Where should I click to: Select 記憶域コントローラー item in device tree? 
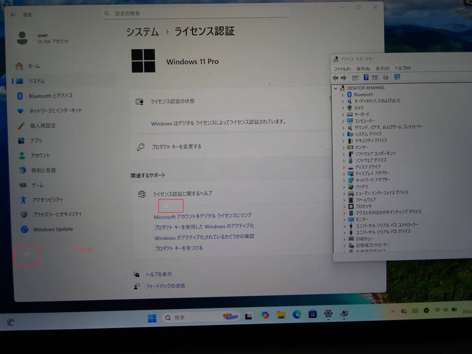click(x=372, y=245)
